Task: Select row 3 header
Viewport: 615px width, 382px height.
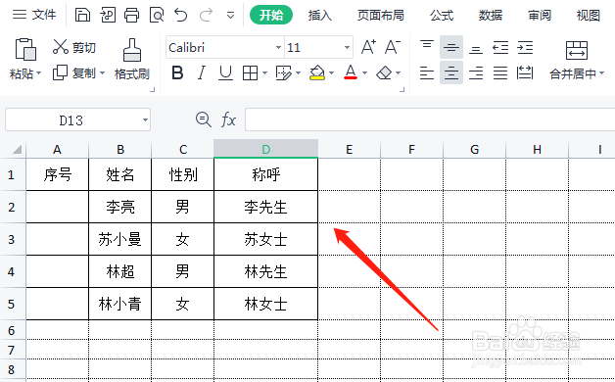Action: coord(12,239)
